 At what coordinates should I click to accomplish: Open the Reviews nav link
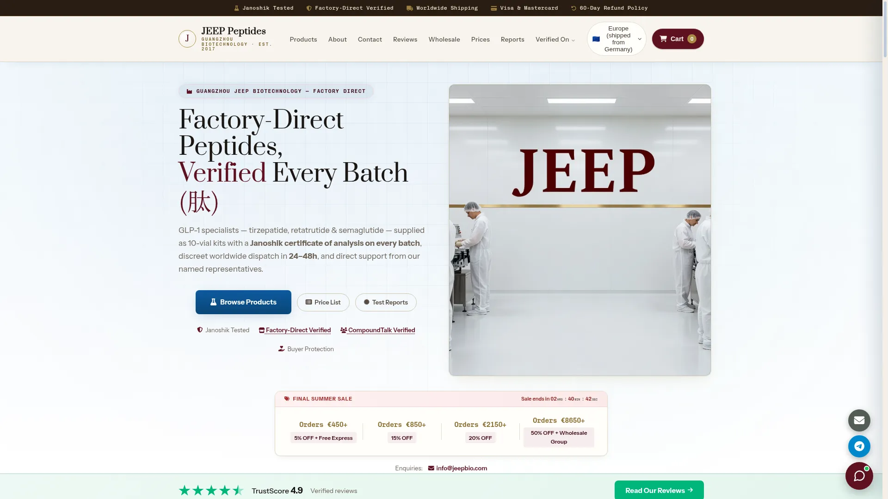[x=405, y=39]
